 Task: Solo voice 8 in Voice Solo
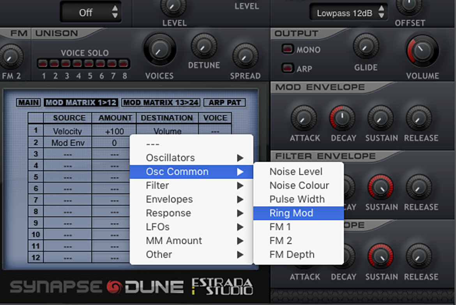pyautogui.click(x=123, y=63)
